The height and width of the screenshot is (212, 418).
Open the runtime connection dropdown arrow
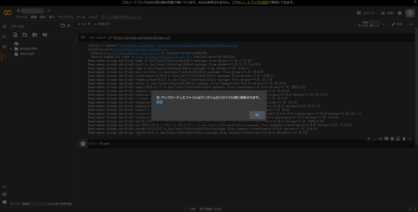tap(383, 24)
